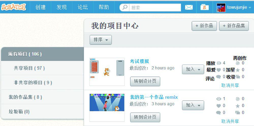Click the '2 hours ago' modified text
Screen dimensions: 254x126
163,68
